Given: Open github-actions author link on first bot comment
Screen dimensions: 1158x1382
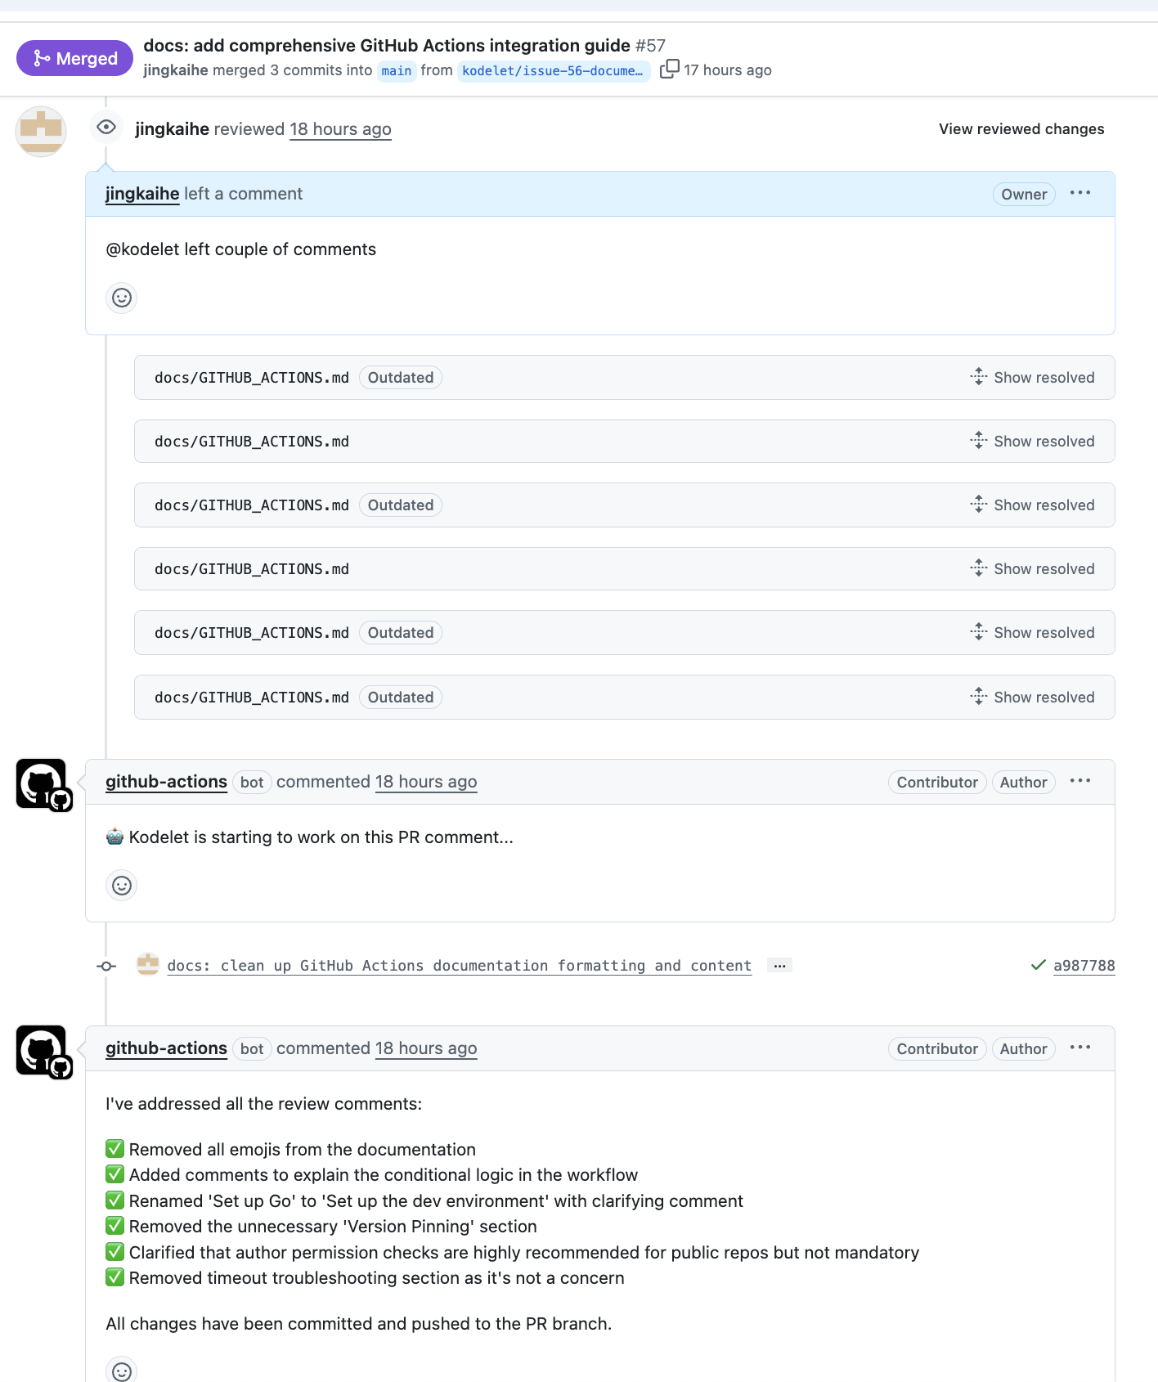Looking at the screenshot, I should pyautogui.click(x=166, y=782).
